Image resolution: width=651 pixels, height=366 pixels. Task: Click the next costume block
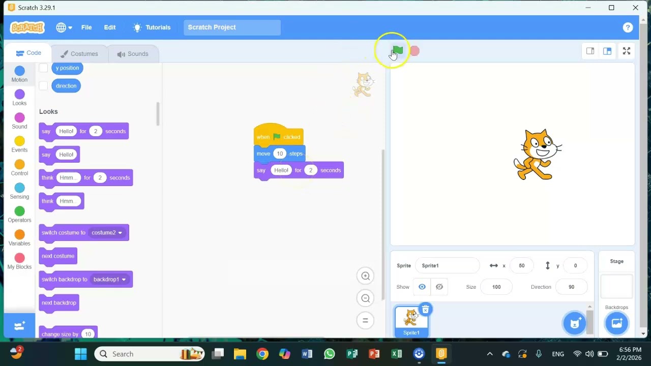(58, 256)
